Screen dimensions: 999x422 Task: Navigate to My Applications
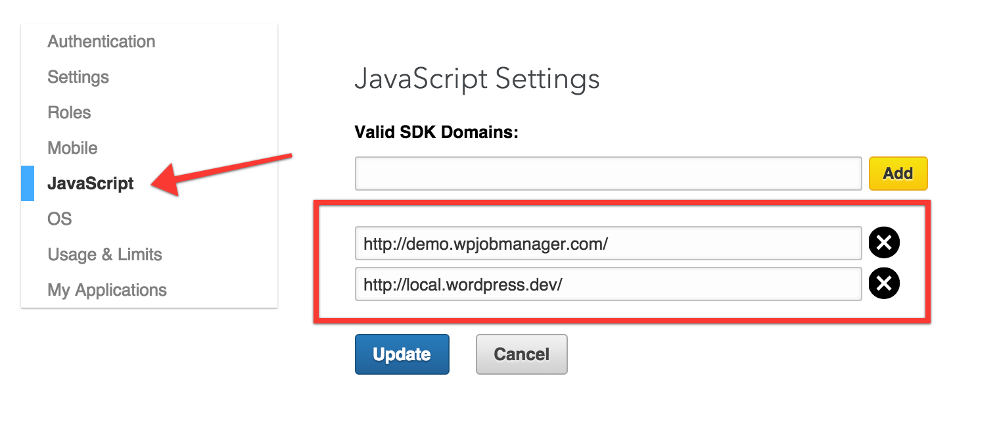click(107, 290)
